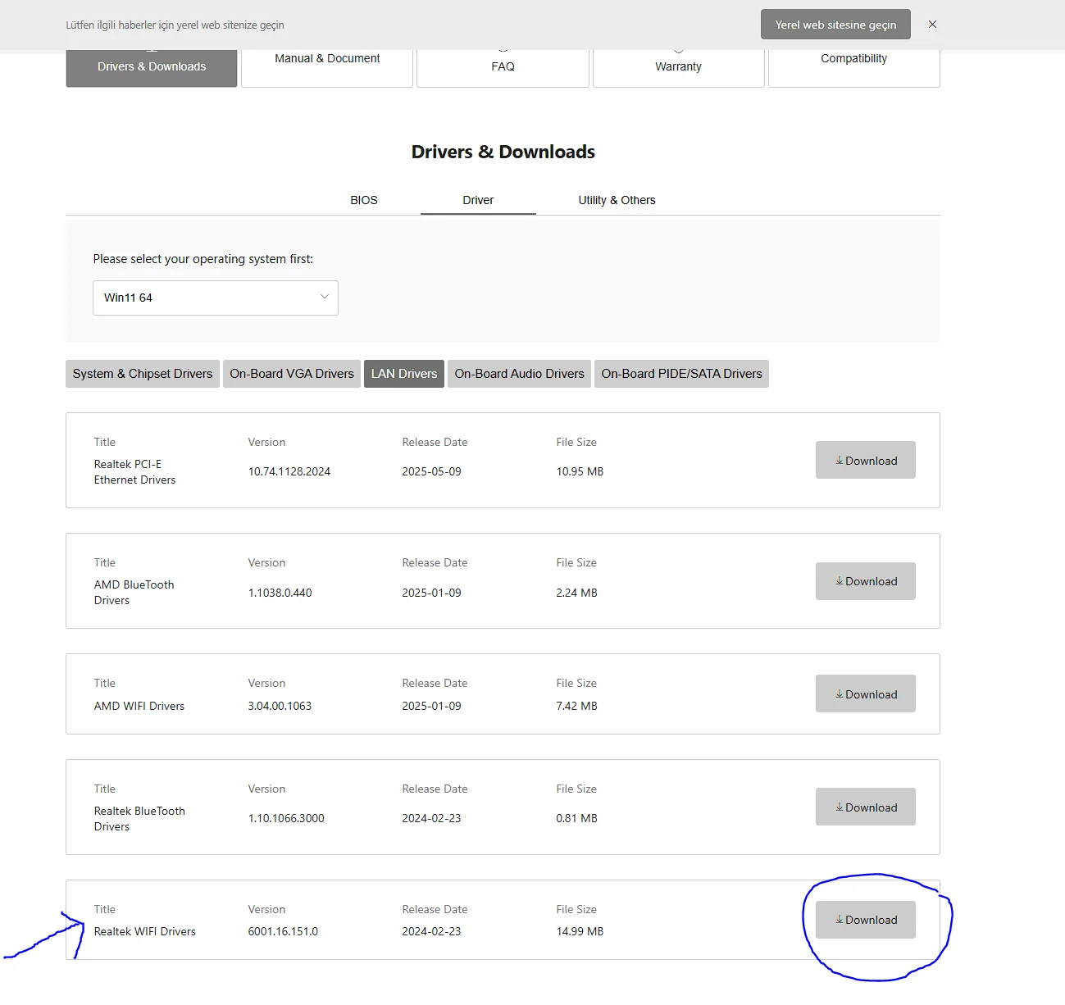
Task: Download Realtek PCI-E Ethernet Drivers
Action: coord(866,460)
